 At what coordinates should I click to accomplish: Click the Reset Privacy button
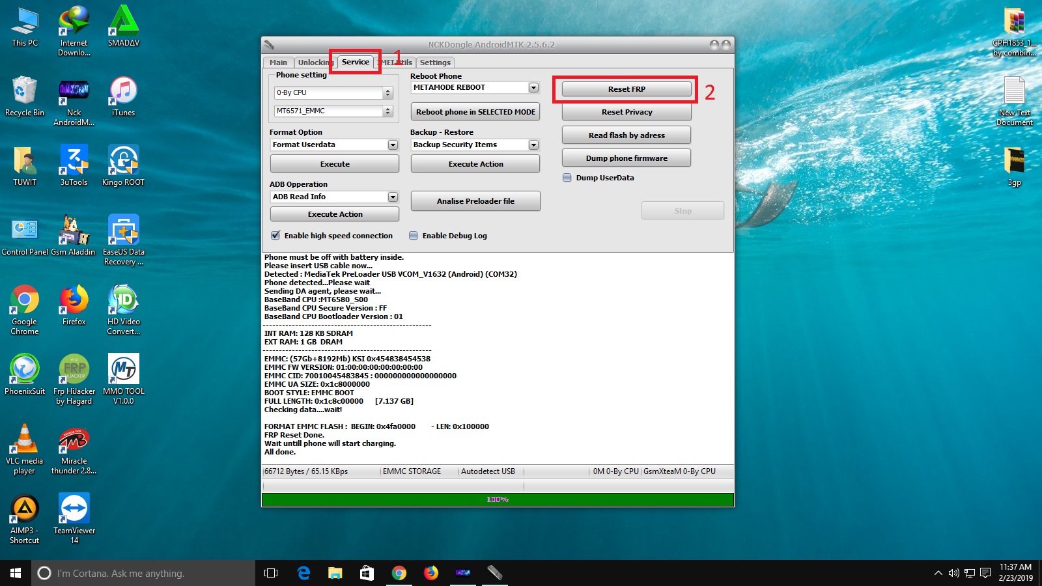tap(627, 112)
